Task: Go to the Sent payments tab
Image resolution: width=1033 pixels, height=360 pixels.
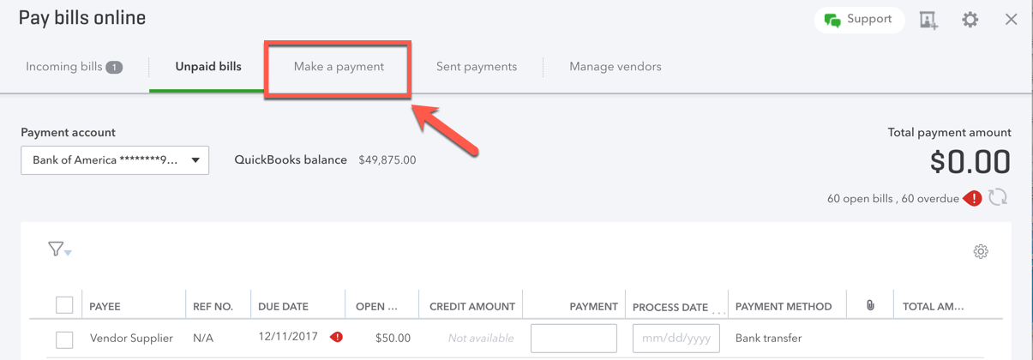Action: (477, 67)
